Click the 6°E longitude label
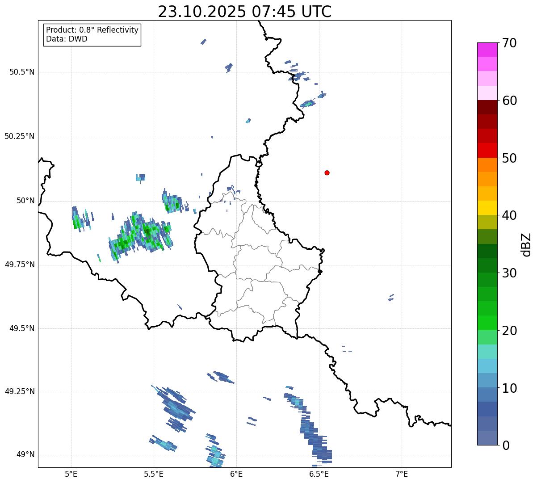The width and height of the screenshot is (537, 483). pos(236,474)
